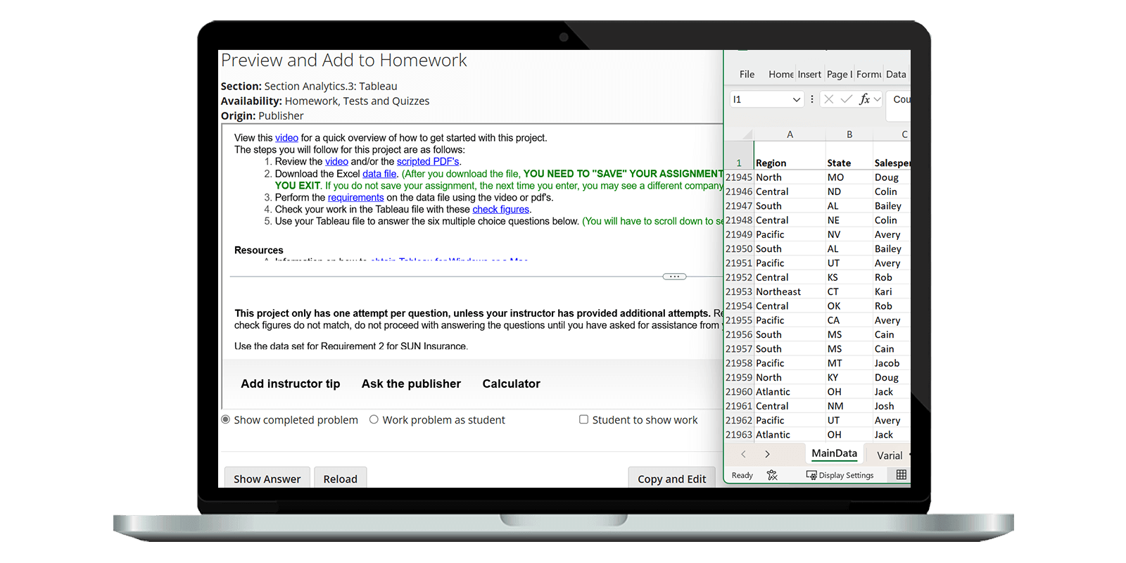
Task: Click column B header in the spreadsheet
Action: tap(849, 134)
